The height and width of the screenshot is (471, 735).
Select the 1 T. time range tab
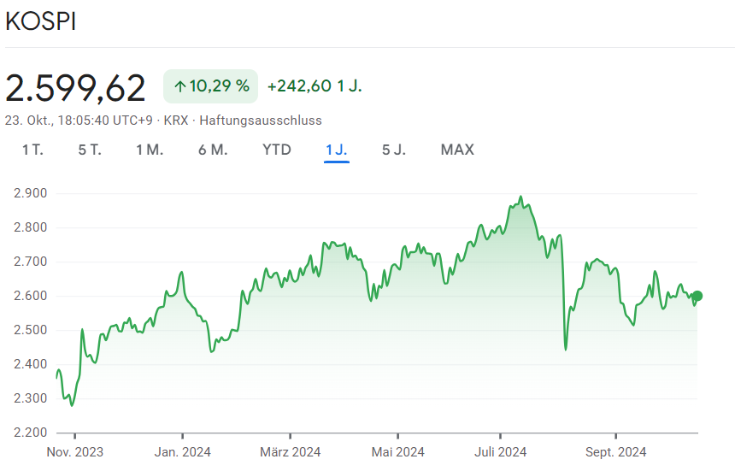pos(32,150)
